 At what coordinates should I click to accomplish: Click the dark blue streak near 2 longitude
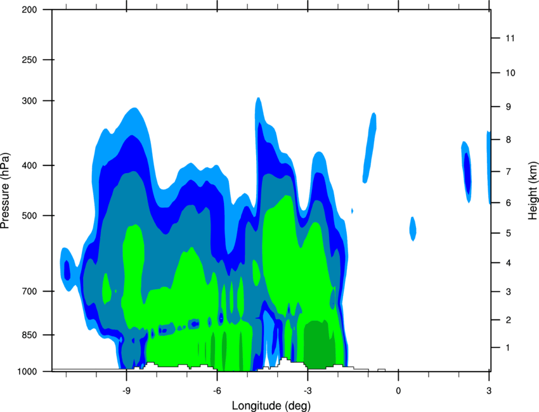click(467, 173)
